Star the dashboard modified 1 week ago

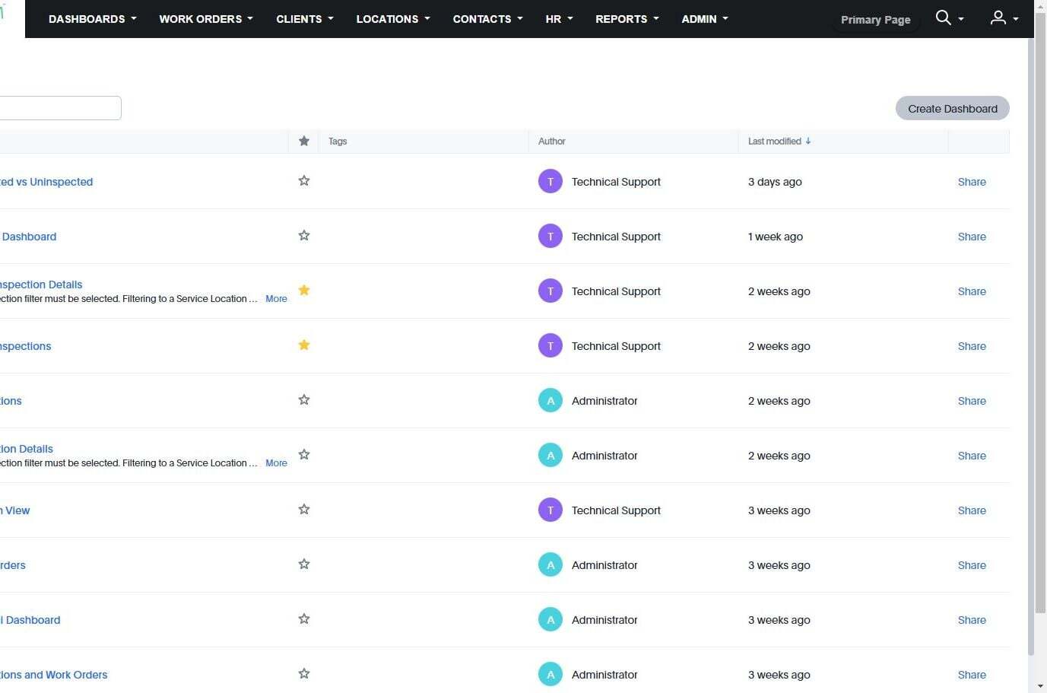click(304, 235)
